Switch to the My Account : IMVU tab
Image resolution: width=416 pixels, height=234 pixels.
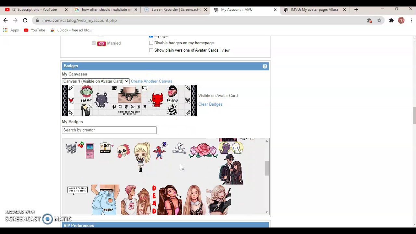coord(237,10)
